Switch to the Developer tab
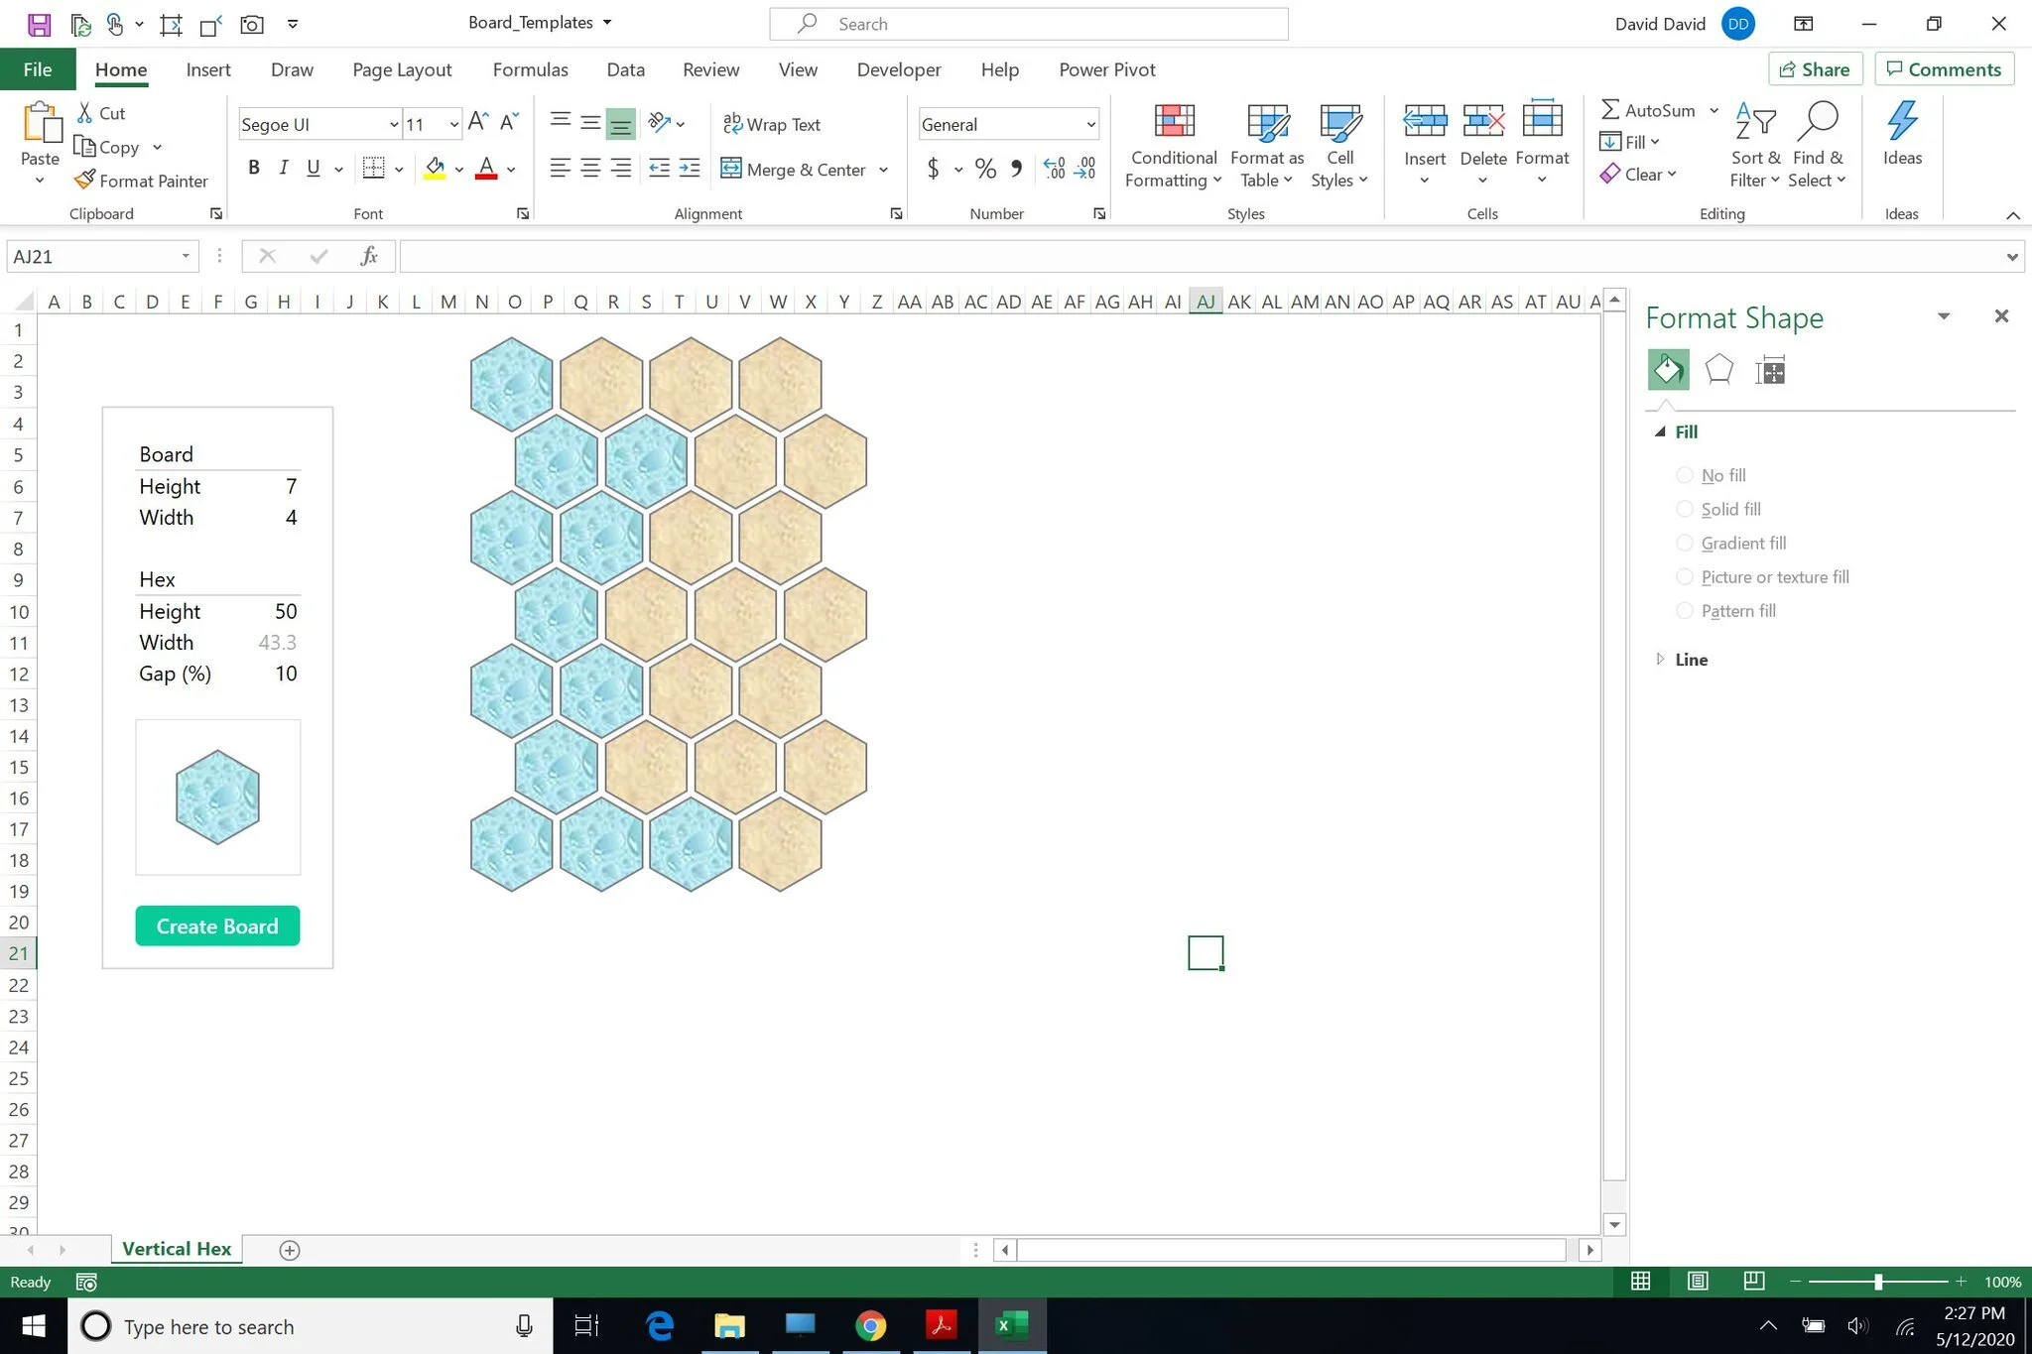 898,69
